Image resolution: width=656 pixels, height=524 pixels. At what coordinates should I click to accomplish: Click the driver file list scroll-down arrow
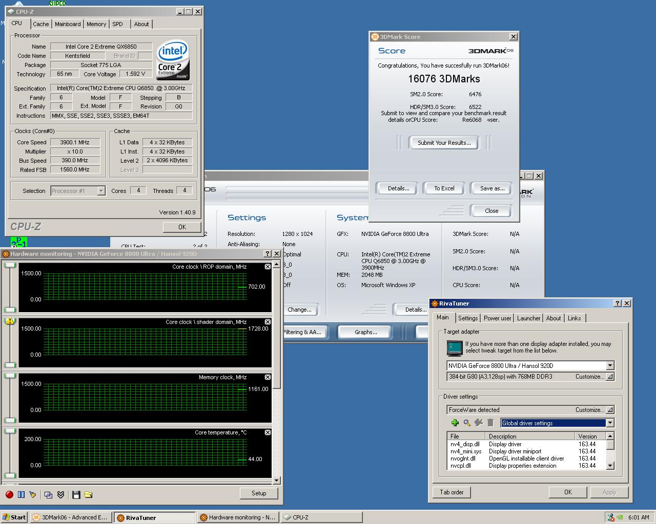point(610,466)
